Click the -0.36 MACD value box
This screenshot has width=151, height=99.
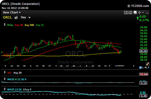[x=143, y=96]
